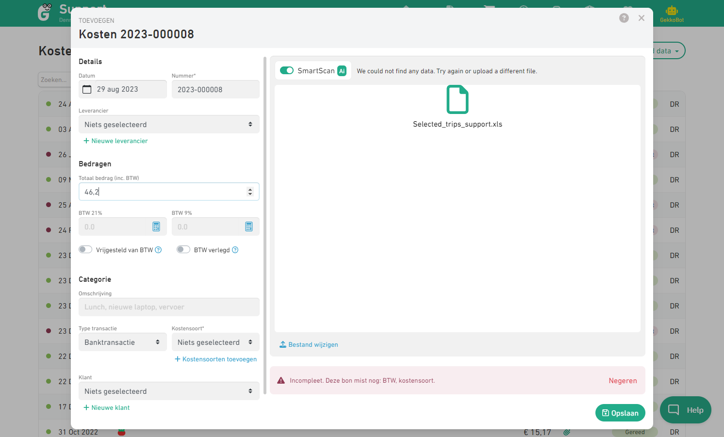Viewport: 724px width, 437px height.
Task: Open the Leverancier dropdown
Action: (x=169, y=124)
